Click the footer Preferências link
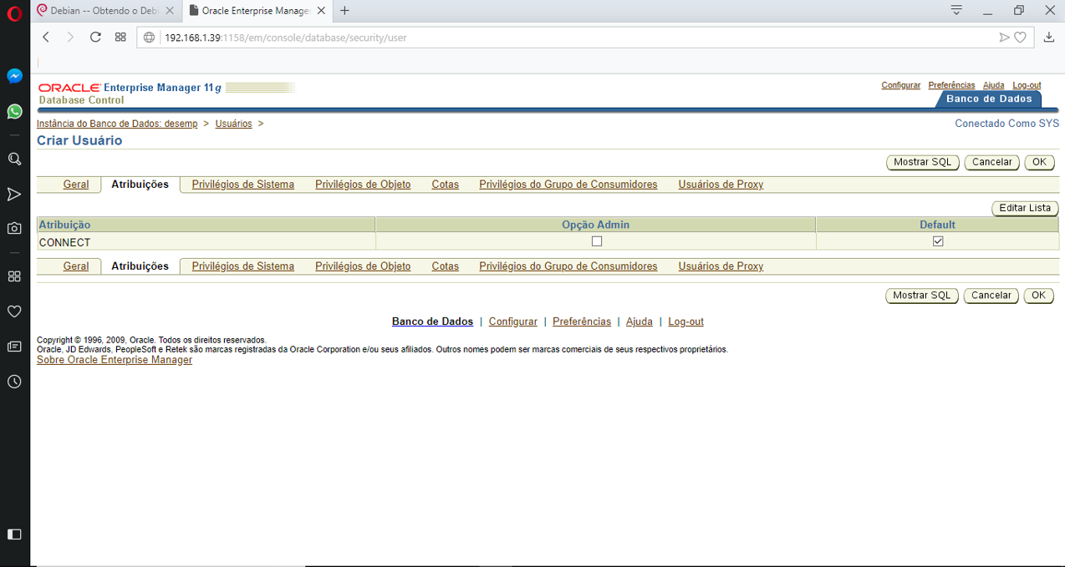 click(x=582, y=321)
